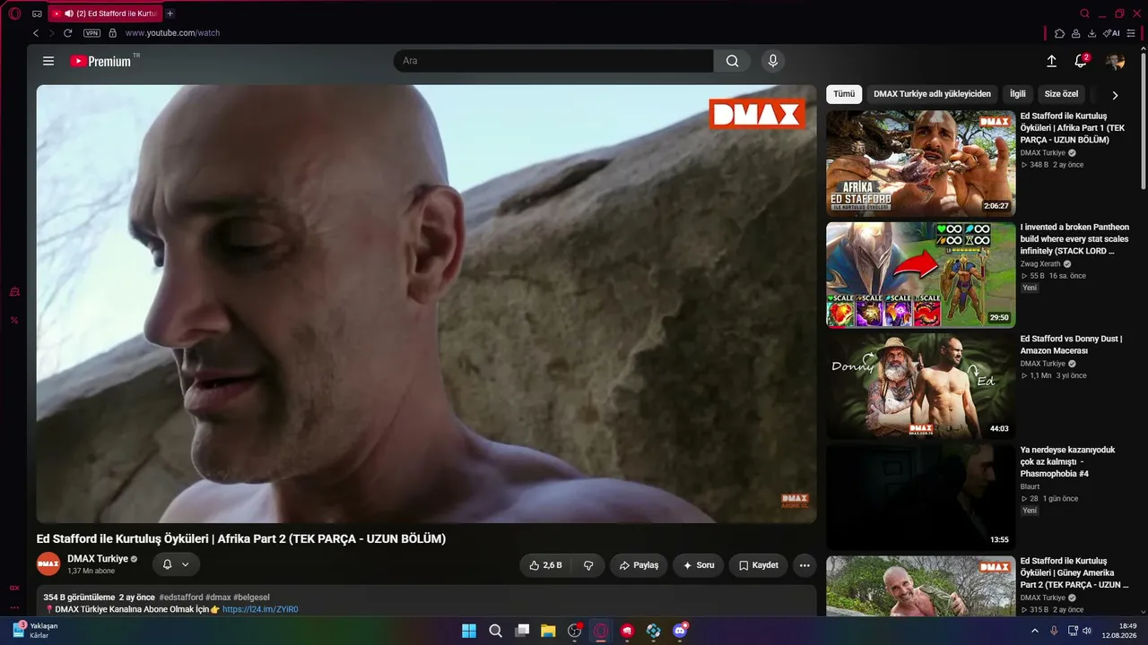Search tabs with the magnifier icon
1148x645 pixels.
[1085, 13]
